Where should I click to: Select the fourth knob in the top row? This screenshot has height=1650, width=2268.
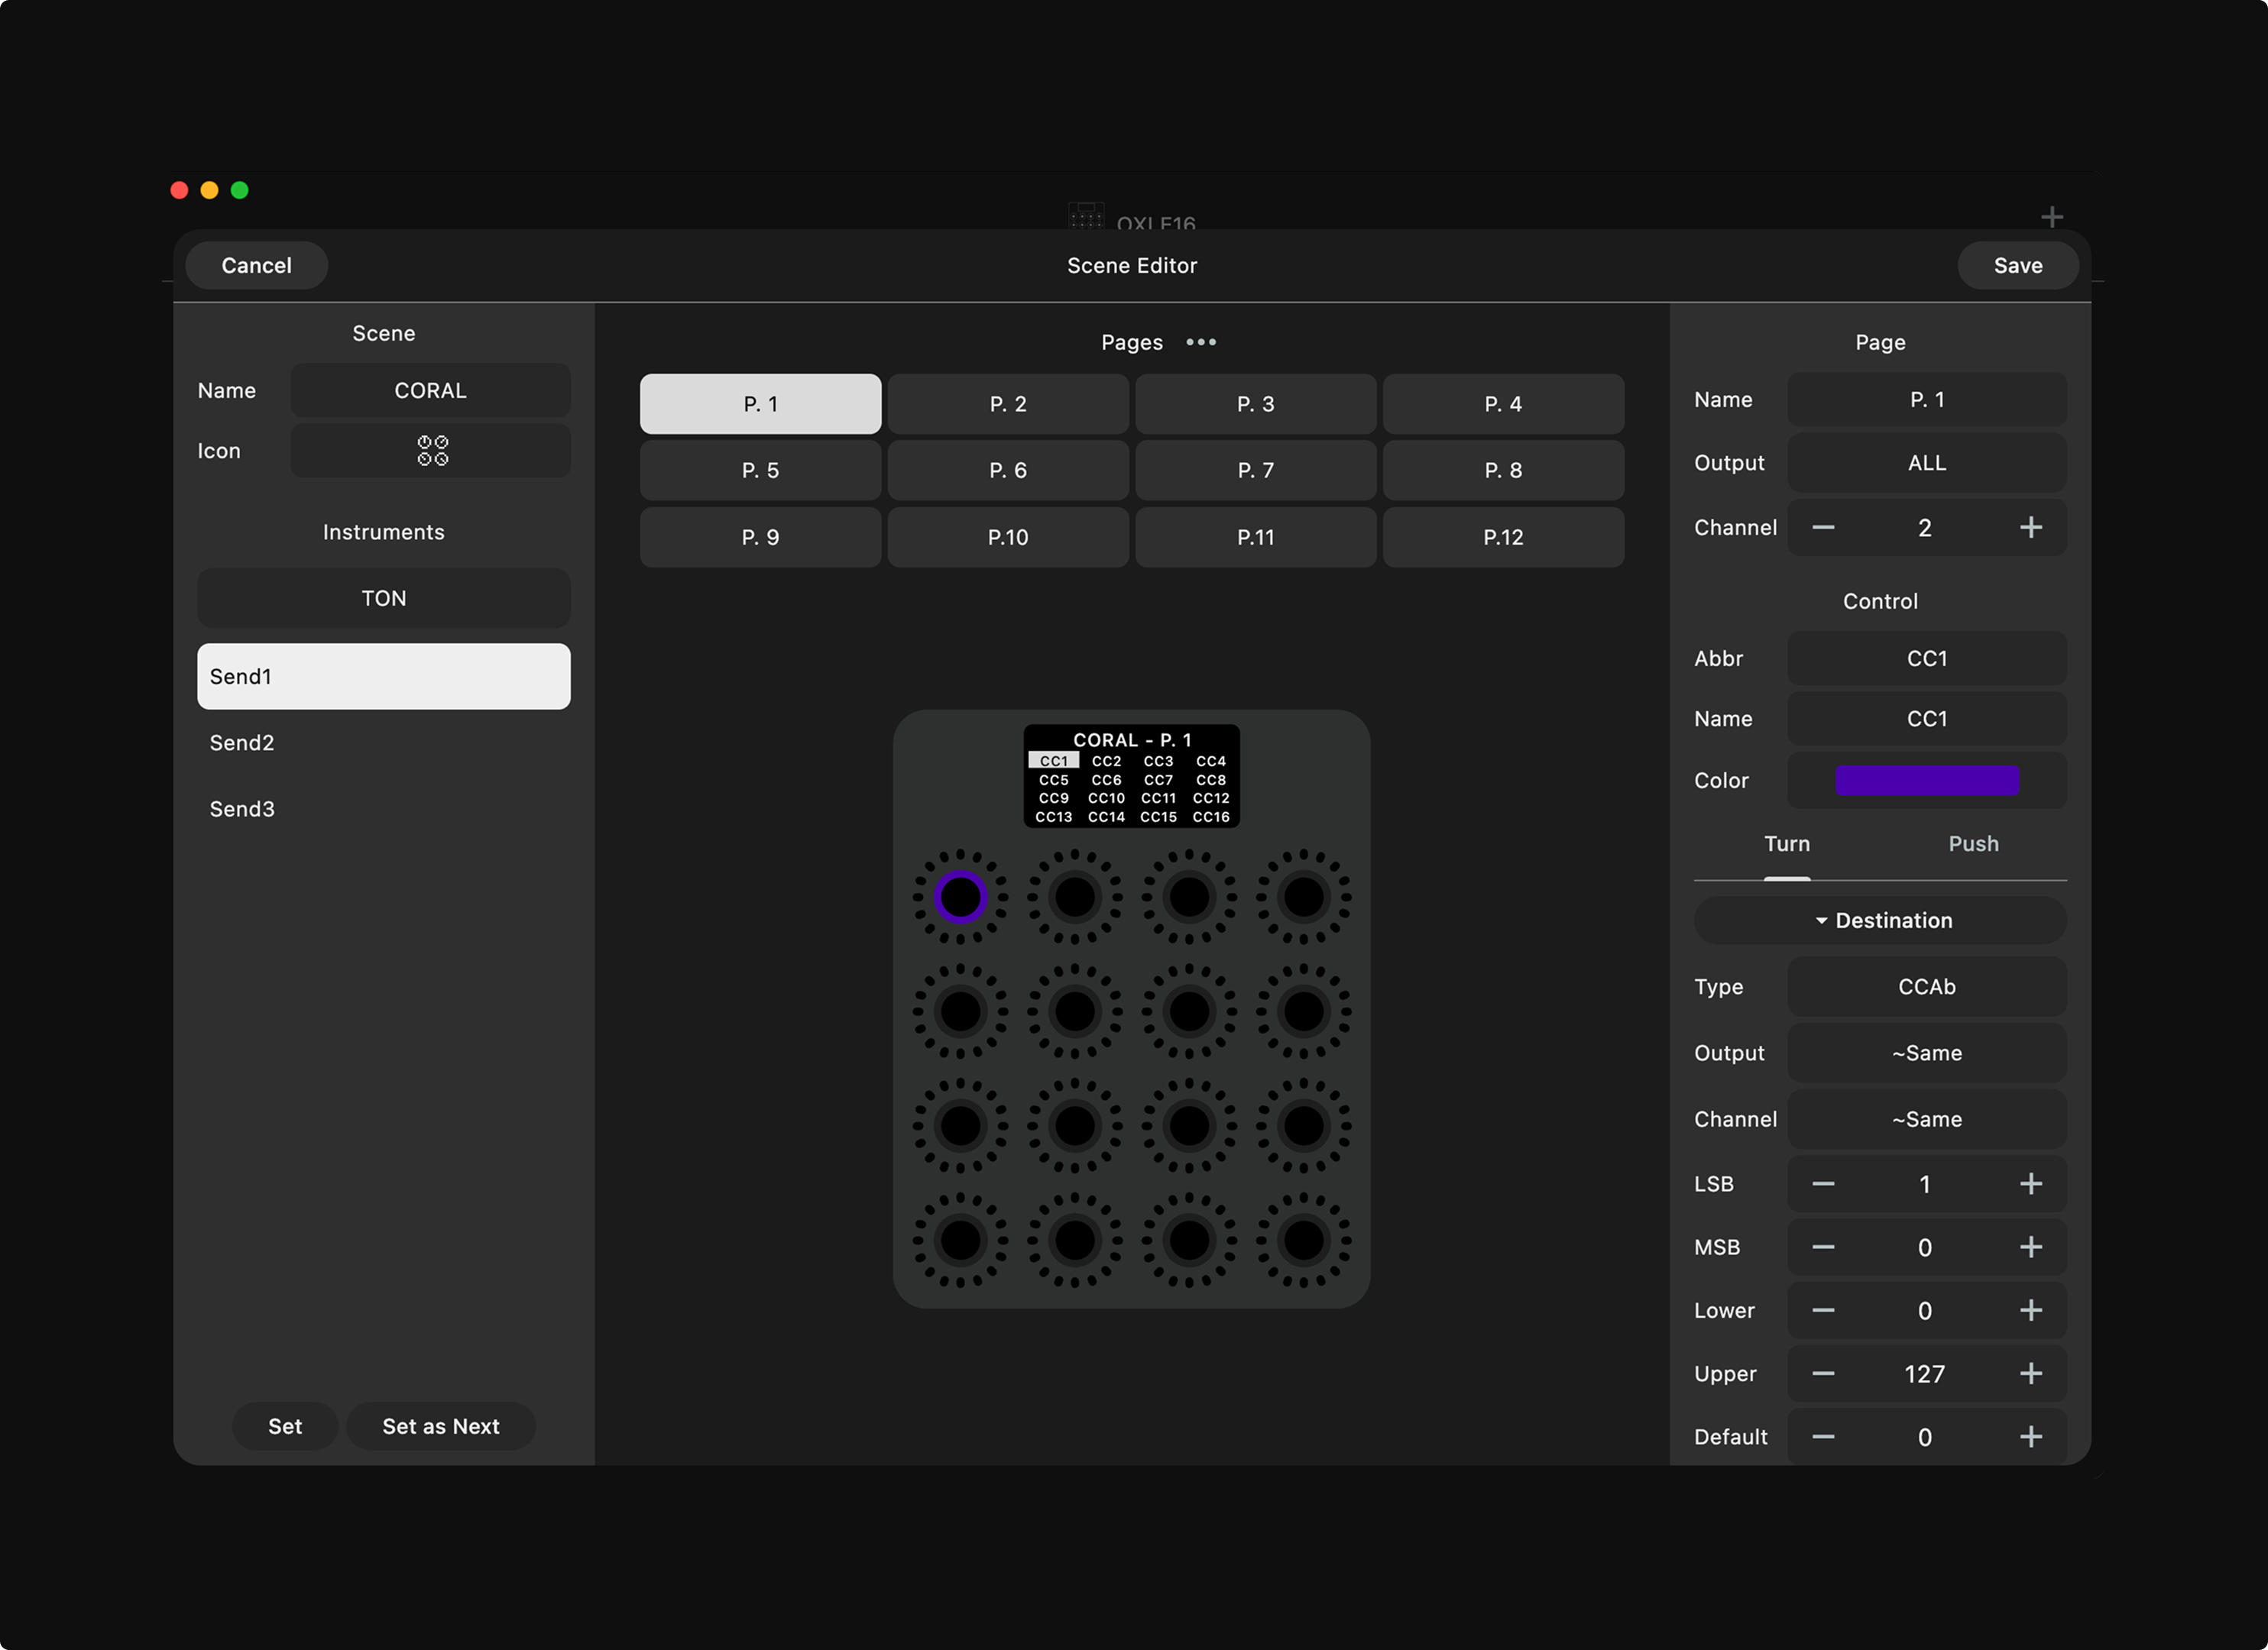1303,898
